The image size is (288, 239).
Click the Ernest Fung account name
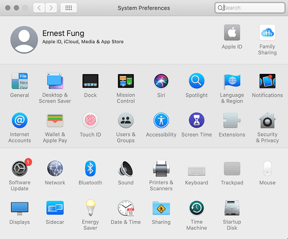pyautogui.click(x=63, y=33)
